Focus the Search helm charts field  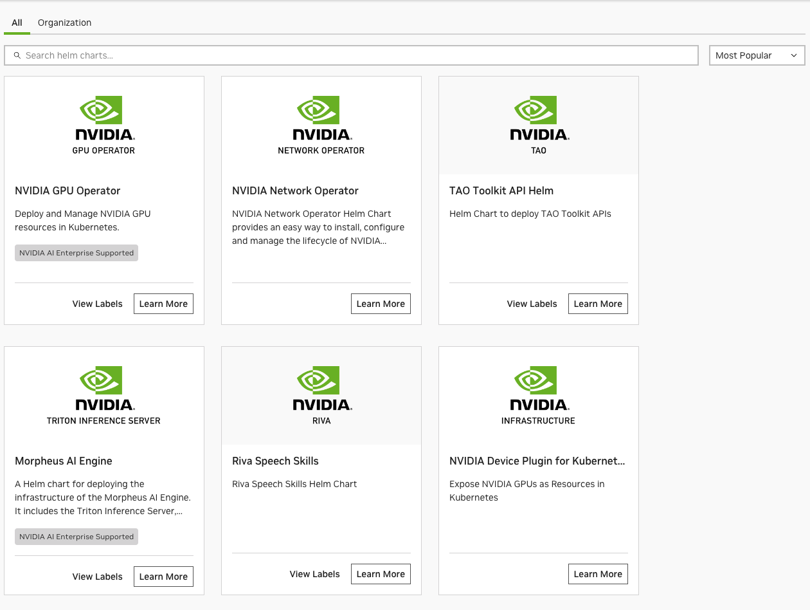351,55
